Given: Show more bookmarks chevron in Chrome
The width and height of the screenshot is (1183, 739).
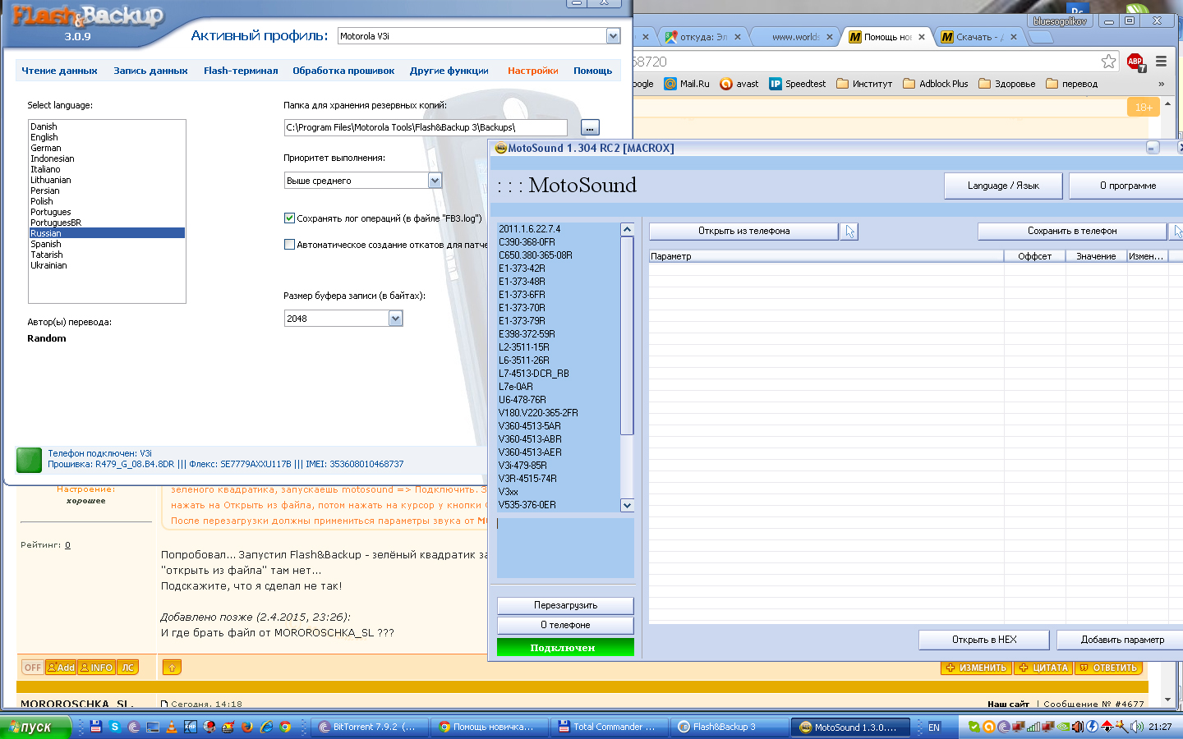Looking at the screenshot, I should coord(1161,84).
